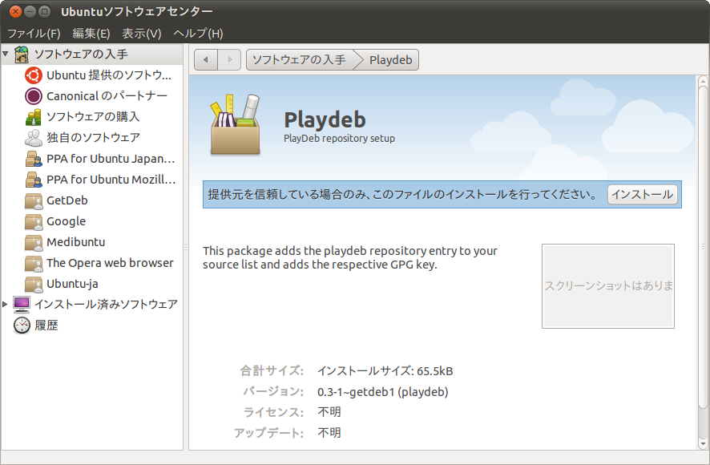Viewport: 710px width, 465px height.
Task: Click the details pane vertical scrollbar handle
Action: point(703,248)
